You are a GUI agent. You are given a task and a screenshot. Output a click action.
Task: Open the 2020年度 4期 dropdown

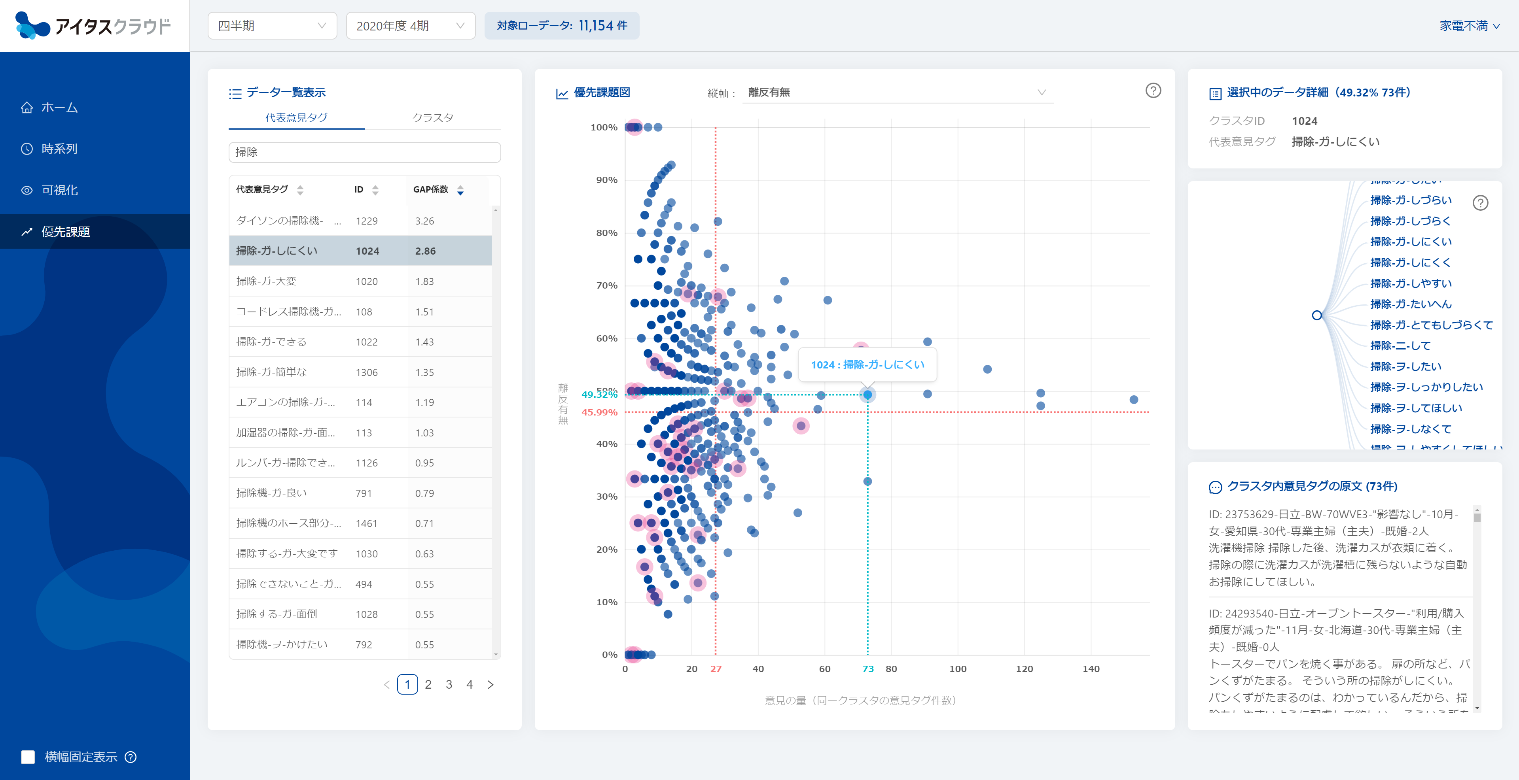tap(411, 26)
